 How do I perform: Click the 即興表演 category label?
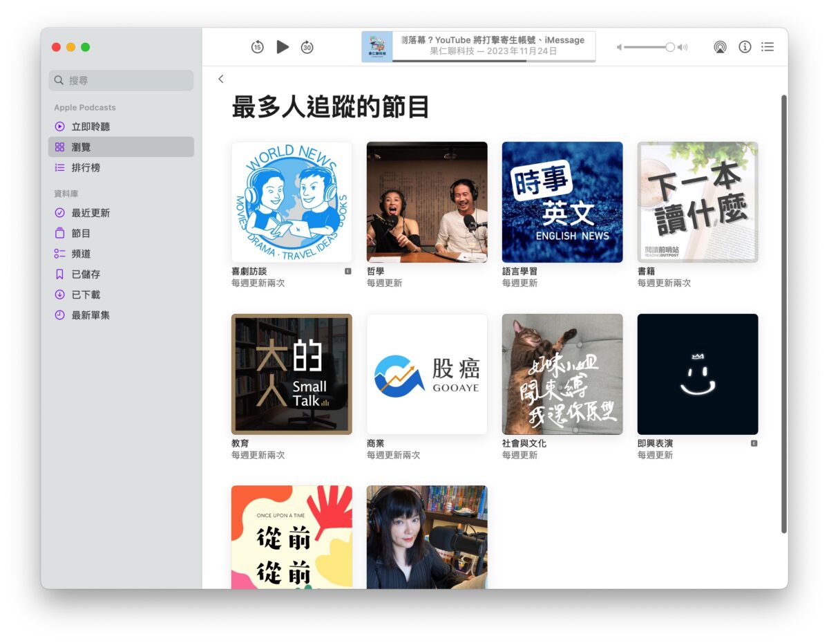coord(655,444)
